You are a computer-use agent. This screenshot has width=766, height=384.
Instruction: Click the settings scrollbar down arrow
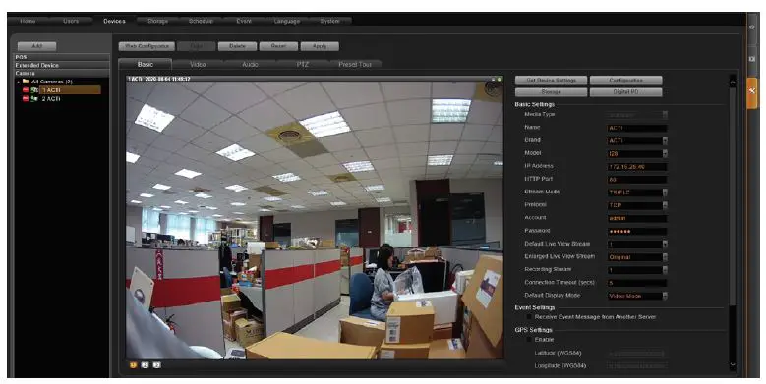point(733,365)
